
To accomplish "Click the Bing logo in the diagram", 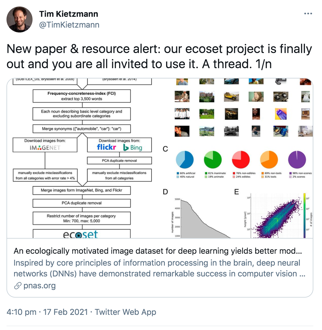I will [132, 148].
